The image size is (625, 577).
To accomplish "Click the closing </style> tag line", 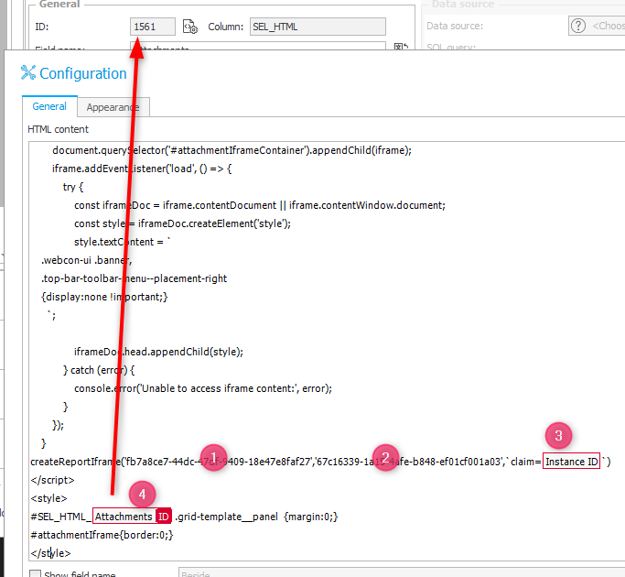I will (x=50, y=553).
